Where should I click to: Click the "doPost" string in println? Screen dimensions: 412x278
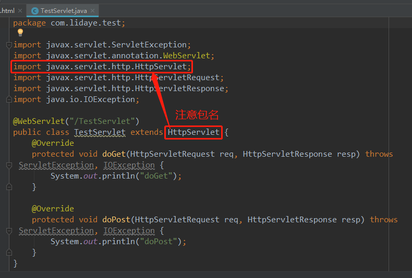tap(159, 241)
